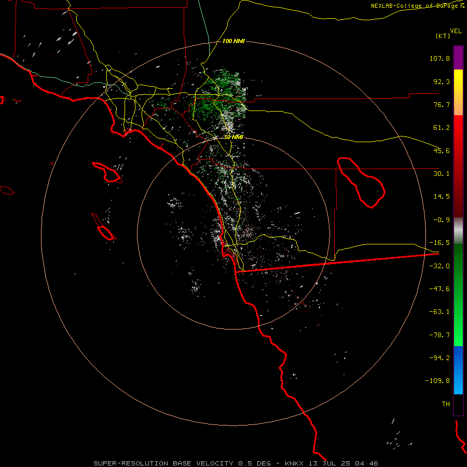Pick the blue segment of velocity scale
This screenshot has width=467, height=467.
458,370
